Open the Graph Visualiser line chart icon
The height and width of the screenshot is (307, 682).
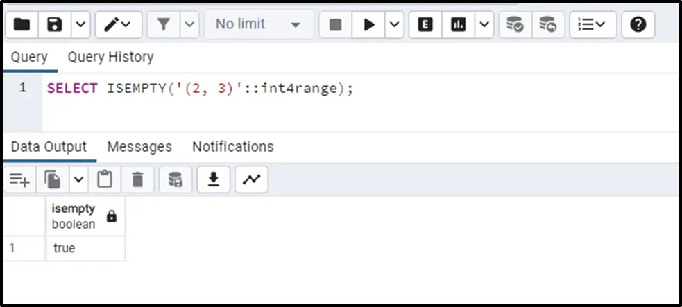tap(251, 180)
